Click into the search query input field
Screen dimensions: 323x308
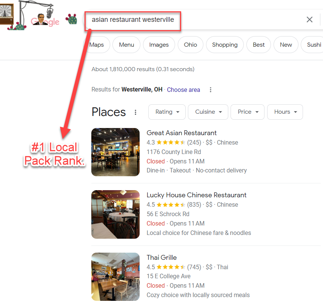(x=196, y=20)
